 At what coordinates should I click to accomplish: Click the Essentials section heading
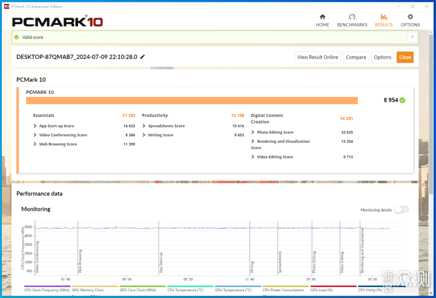(x=44, y=115)
